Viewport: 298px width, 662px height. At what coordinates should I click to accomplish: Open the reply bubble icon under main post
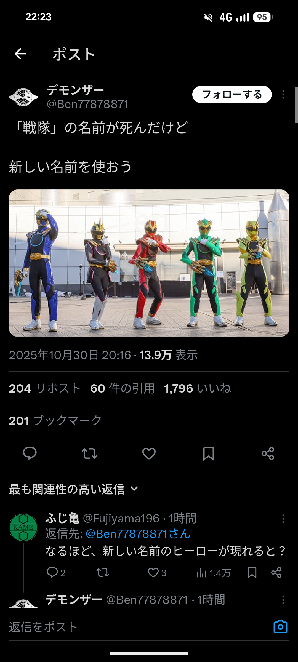30,453
